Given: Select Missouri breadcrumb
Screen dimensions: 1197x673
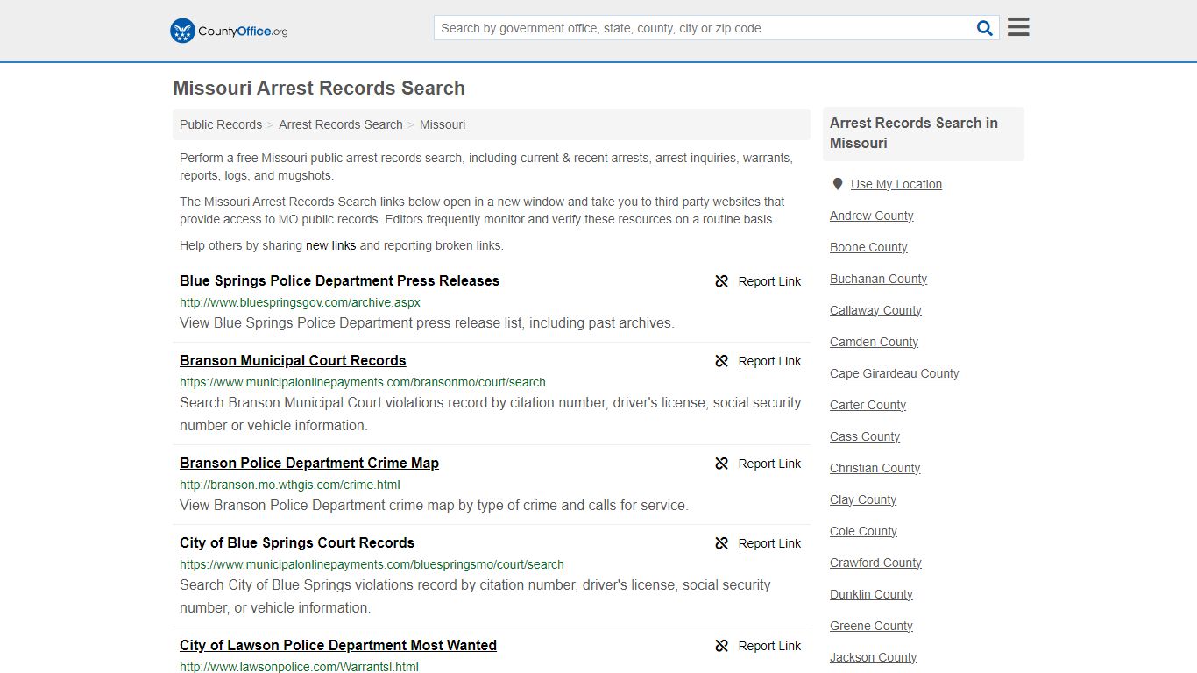Looking at the screenshot, I should click(443, 124).
